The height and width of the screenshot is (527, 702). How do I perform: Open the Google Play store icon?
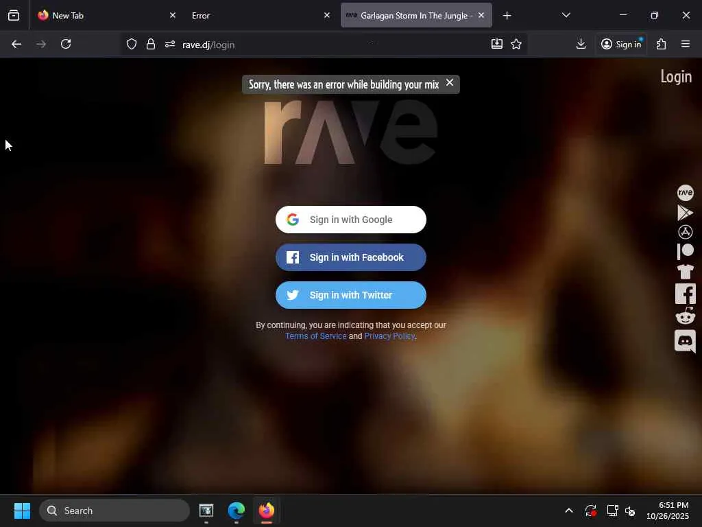pos(685,213)
